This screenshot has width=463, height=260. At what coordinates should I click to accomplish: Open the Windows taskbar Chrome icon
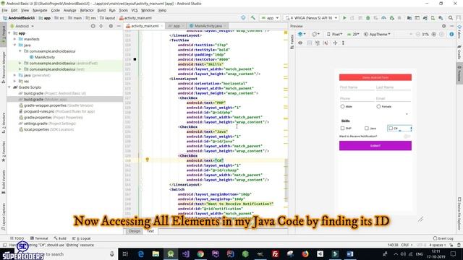[x=200, y=253]
